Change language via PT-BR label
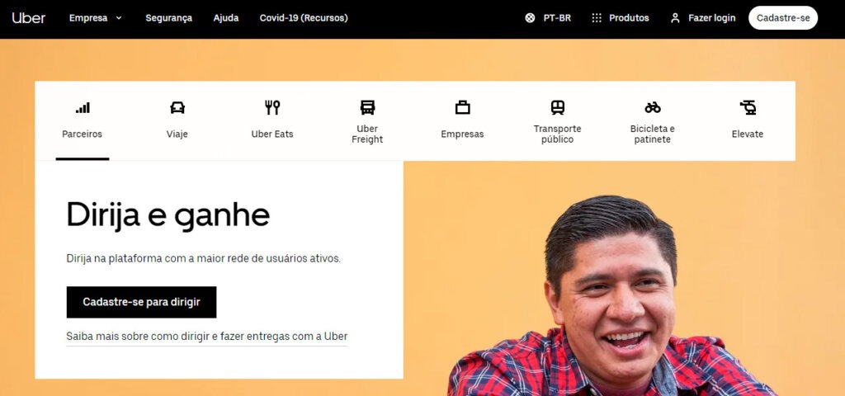This screenshot has height=396, width=845. [x=557, y=18]
